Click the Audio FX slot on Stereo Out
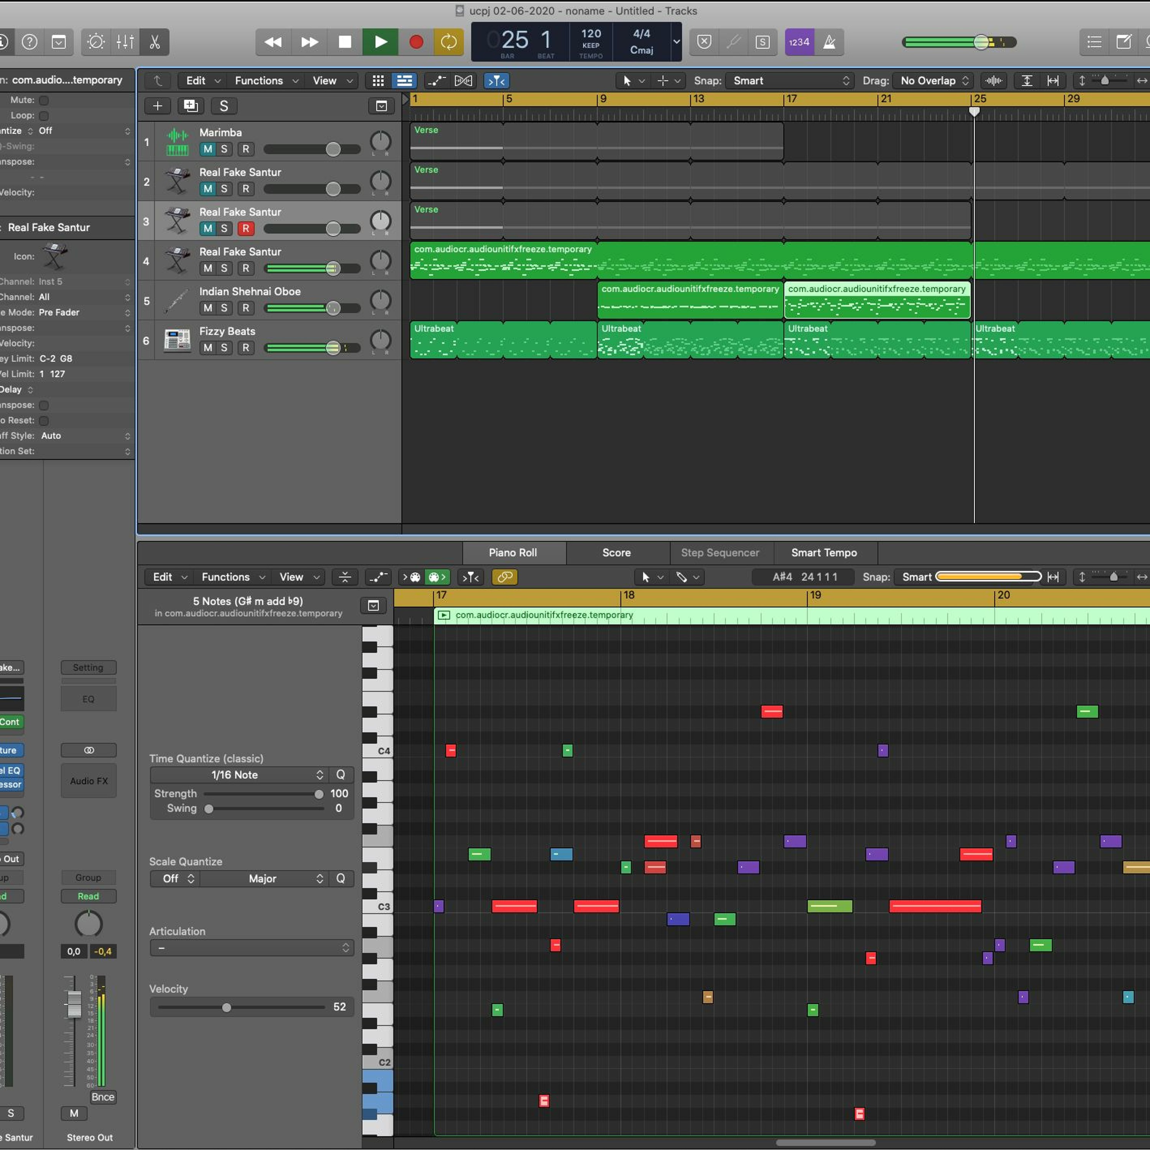 pos(89,780)
